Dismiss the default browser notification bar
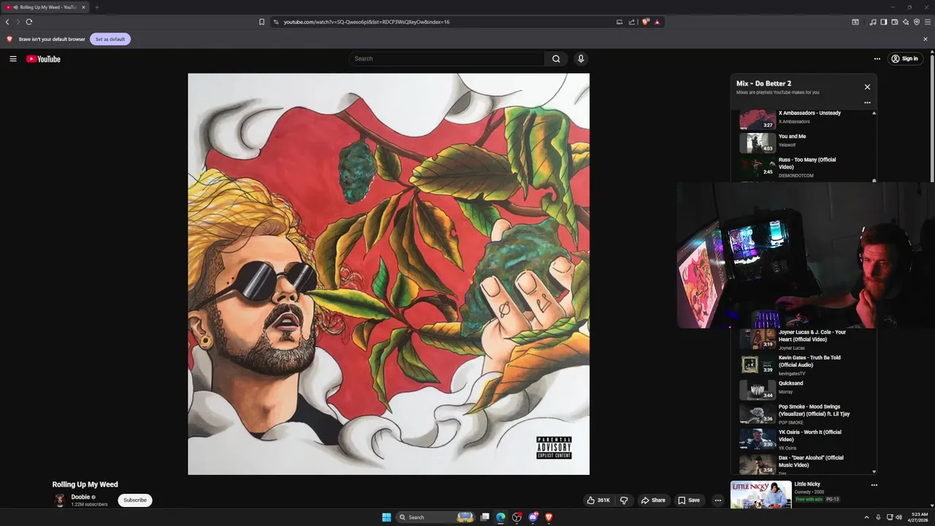 [926, 39]
